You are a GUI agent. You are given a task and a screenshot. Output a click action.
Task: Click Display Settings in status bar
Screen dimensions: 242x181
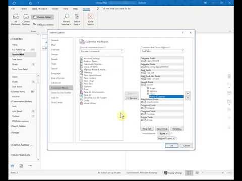click(x=173, y=172)
